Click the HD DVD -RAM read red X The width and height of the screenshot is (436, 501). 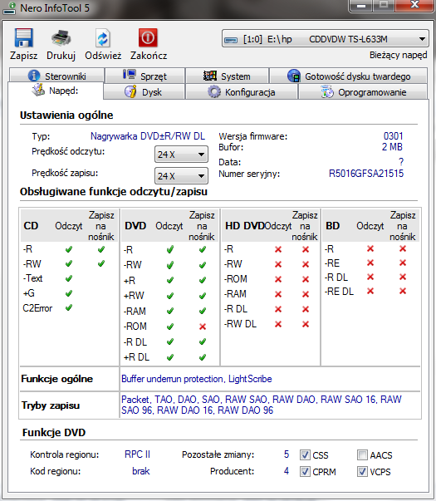point(278,294)
